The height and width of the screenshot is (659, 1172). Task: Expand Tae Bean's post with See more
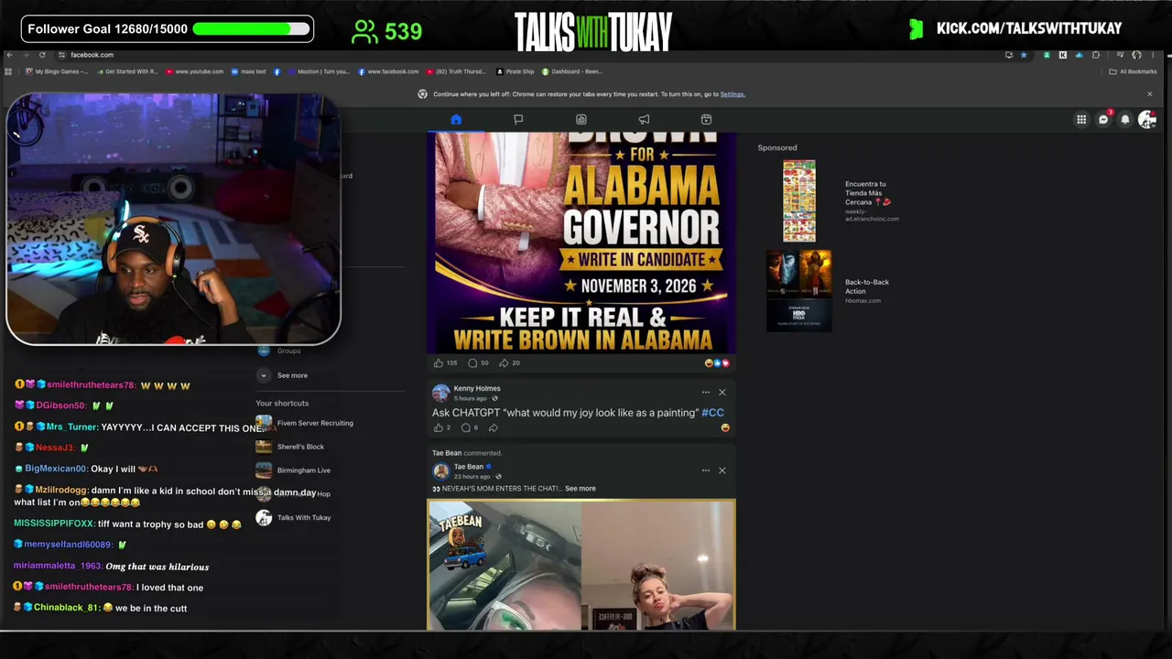point(581,489)
